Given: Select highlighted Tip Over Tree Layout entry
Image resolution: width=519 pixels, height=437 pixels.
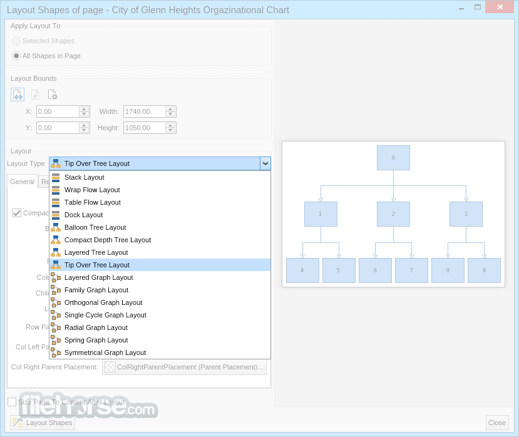Looking at the screenshot, I should tap(160, 265).
